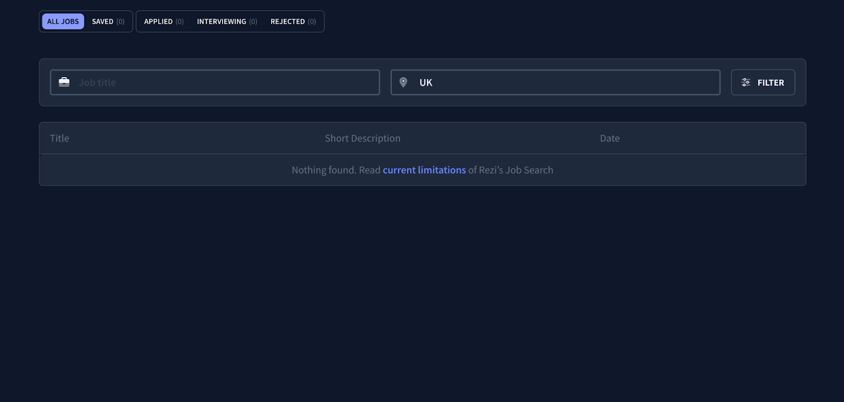
Task: Open the Filter options button
Action: [763, 82]
